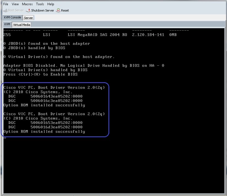
Task: Click the Reset label
Action: tap(65, 10)
